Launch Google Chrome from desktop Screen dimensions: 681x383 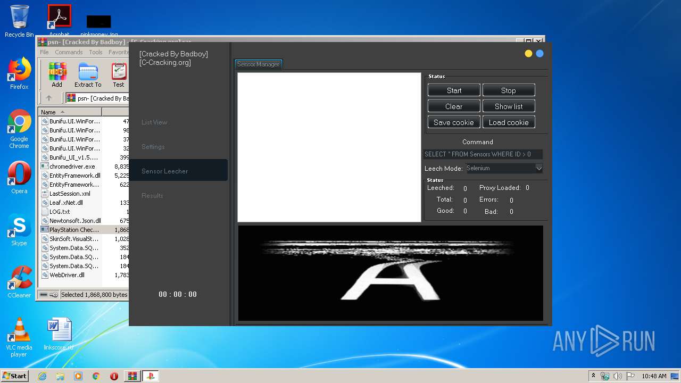(x=19, y=129)
